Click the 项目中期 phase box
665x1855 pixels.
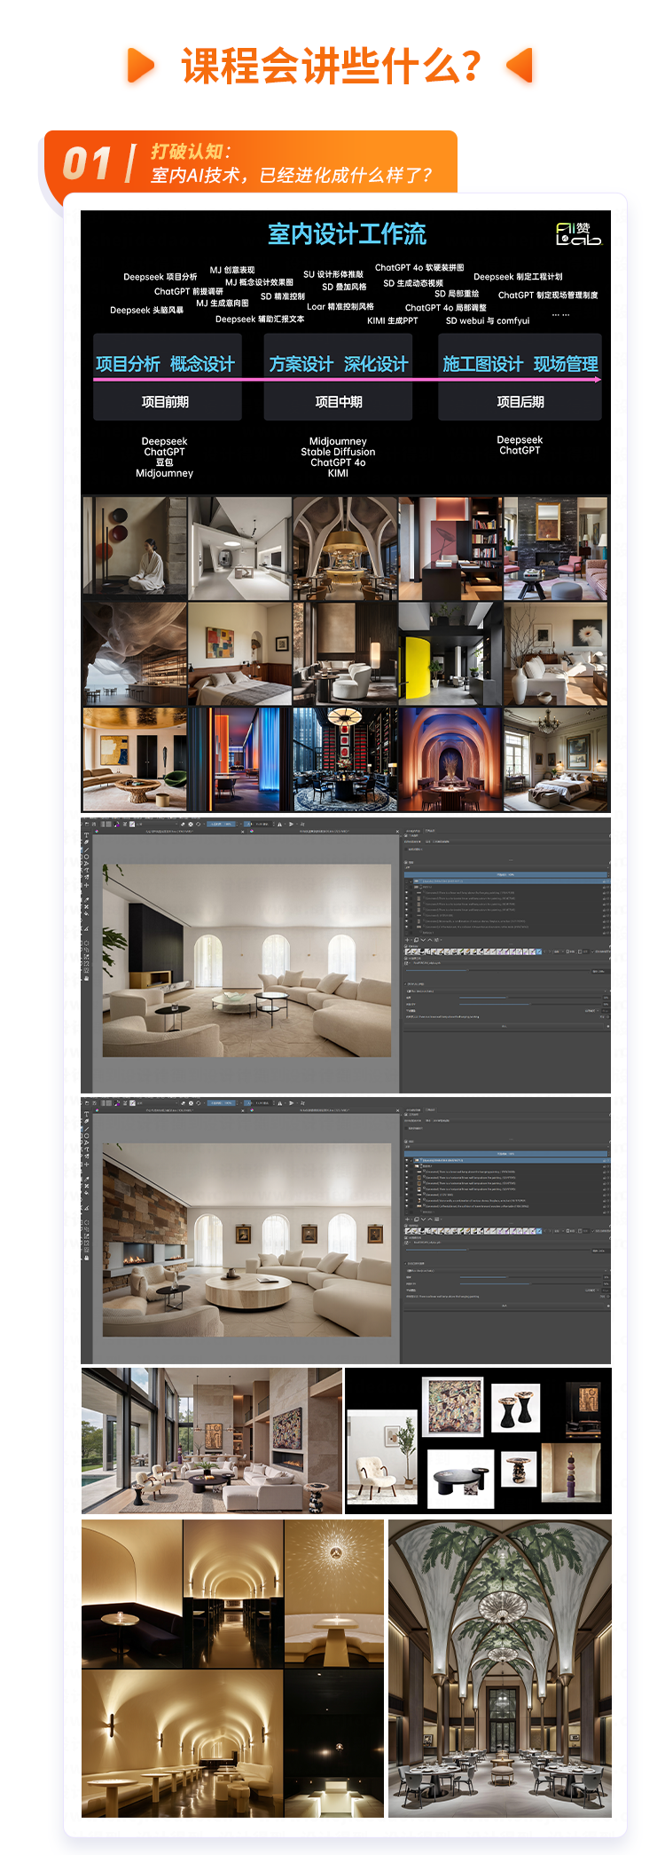click(x=338, y=402)
